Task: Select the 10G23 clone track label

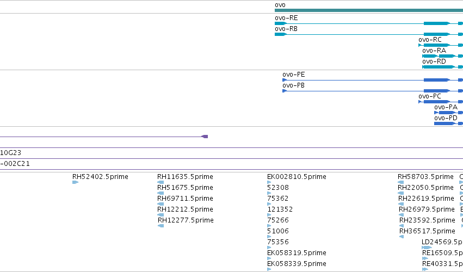Action: [x=11, y=153]
